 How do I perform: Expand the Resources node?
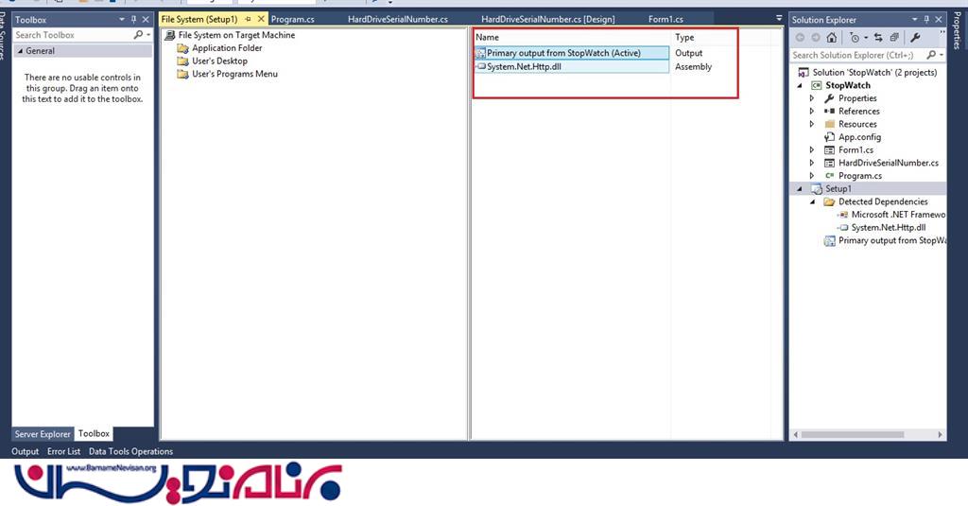click(x=812, y=124)
